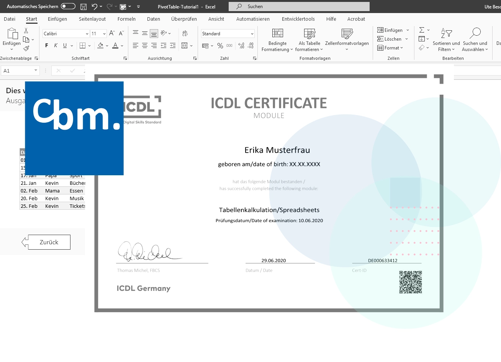Click the Fill down arrow icon
Image resolution: width=501 pixels, height=362 pixels.
[422, 39]
